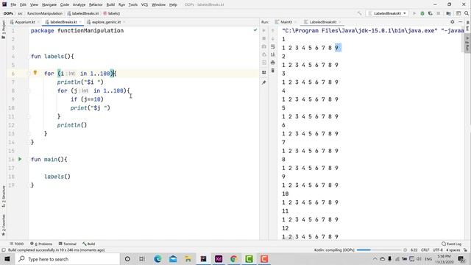Stop the process from top toolbar
The width and height of the screenshot is (471, 265).
click(x=439, y=13)
